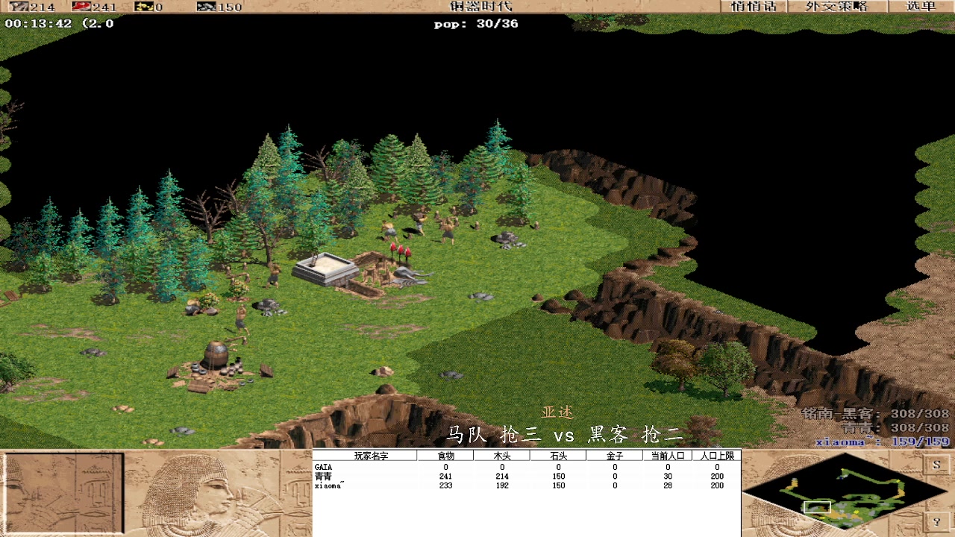Click the pharaoh portrait panel
The width and height of the screenshot is (955, 537).
pos(217,494)
